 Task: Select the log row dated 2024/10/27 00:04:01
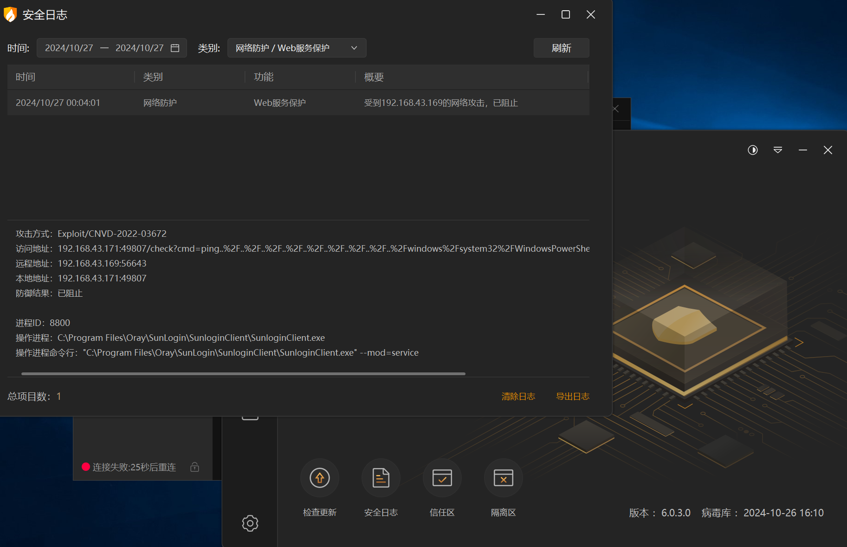coord(298,103)
